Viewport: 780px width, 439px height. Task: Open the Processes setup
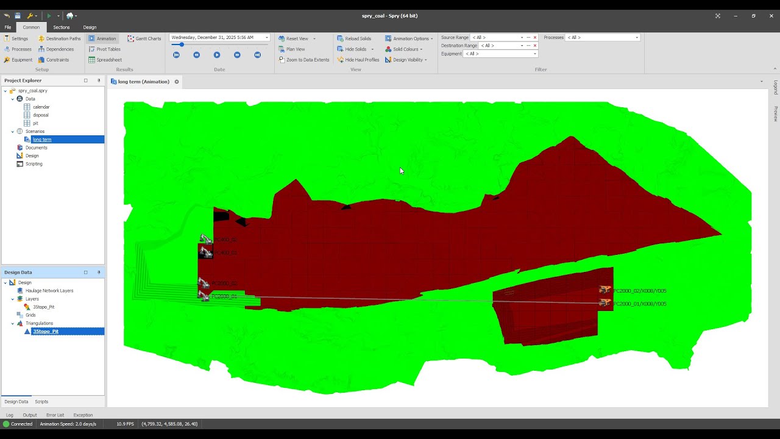18,49
